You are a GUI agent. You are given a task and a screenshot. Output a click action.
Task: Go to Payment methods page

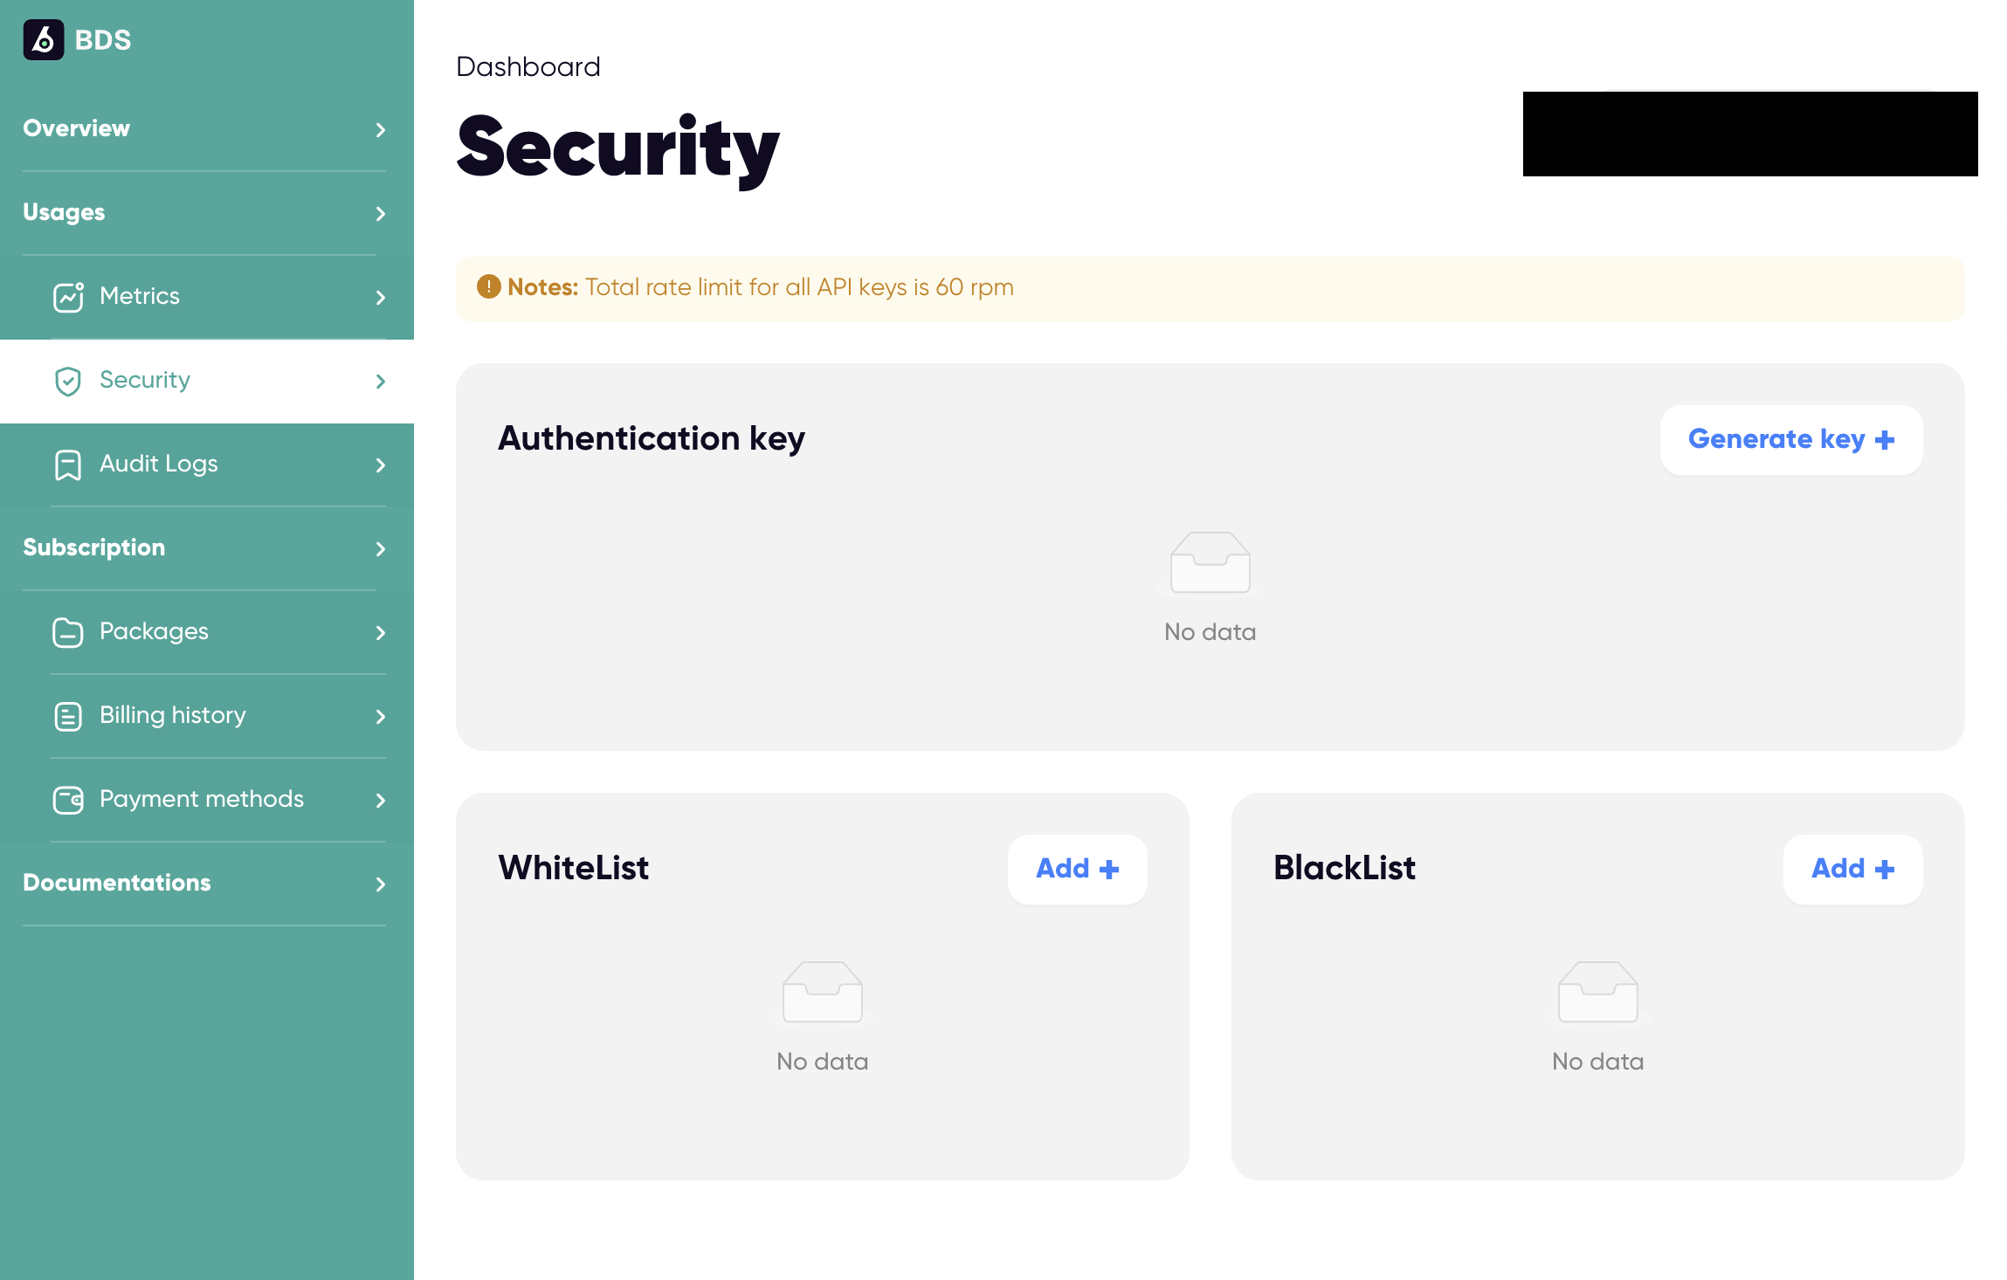(x=207, y=800)
